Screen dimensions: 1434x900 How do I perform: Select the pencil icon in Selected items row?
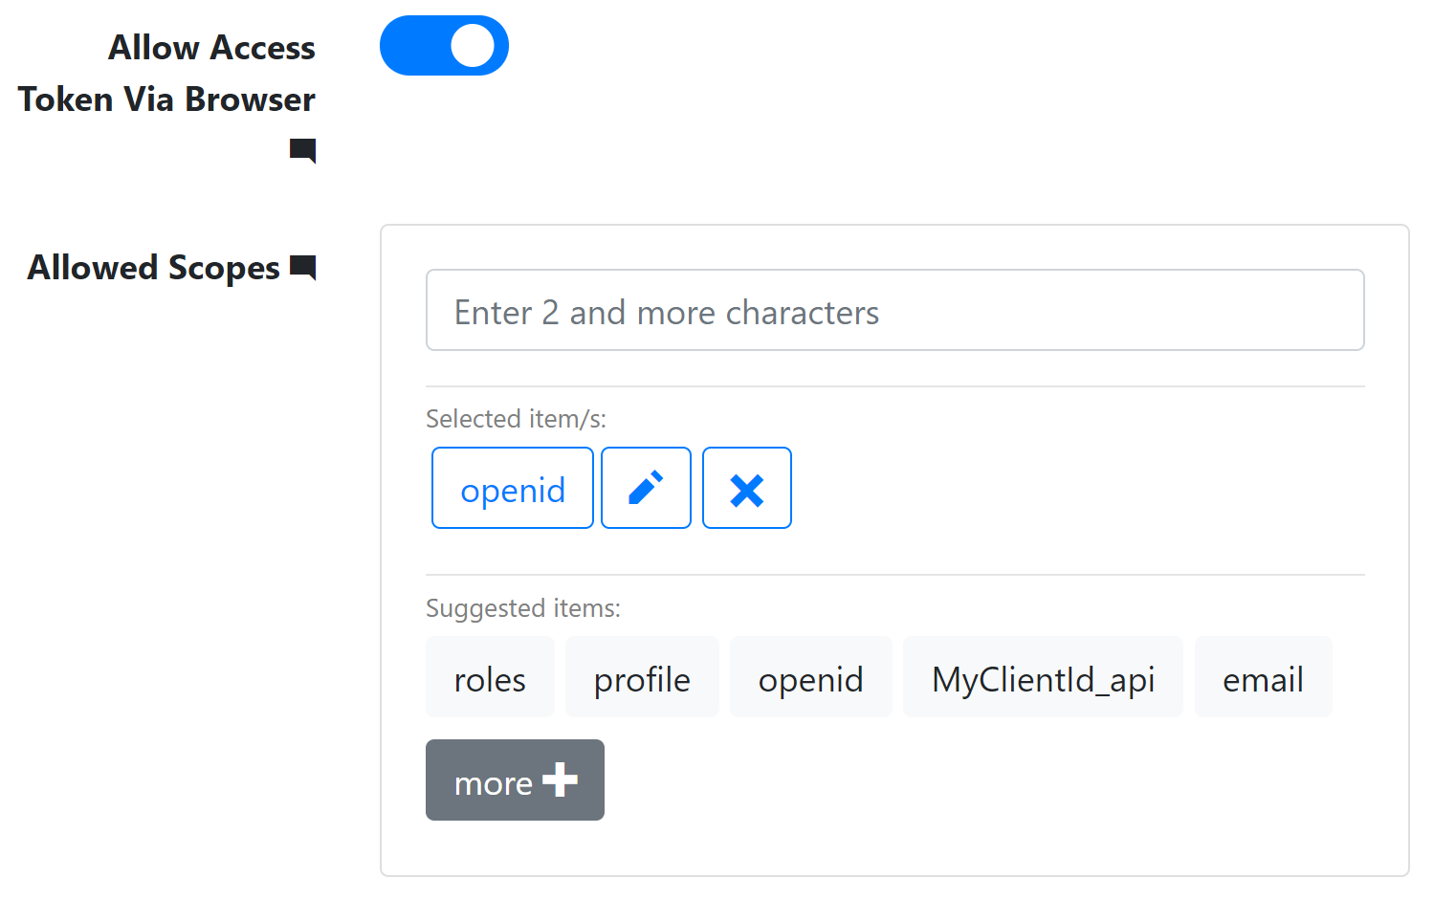(646, 488)
